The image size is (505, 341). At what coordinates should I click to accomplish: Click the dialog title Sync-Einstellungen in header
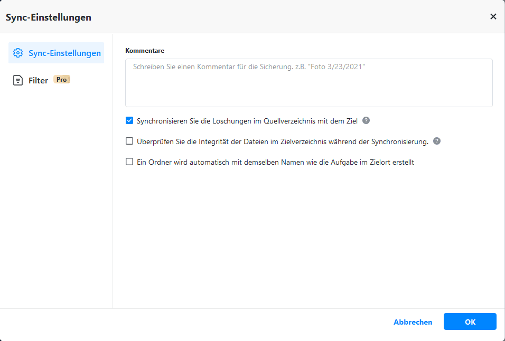(x=49, y=17)
